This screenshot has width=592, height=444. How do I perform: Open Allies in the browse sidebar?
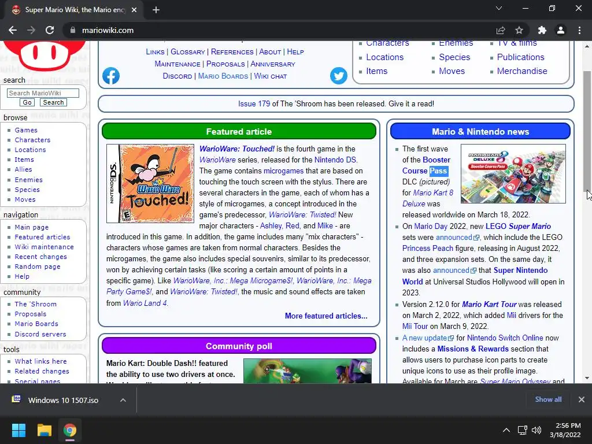click(x=23, y=169)
